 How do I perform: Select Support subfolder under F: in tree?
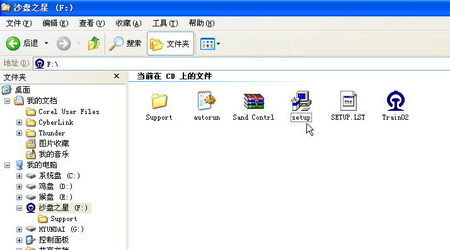click(x=64, y=219)
